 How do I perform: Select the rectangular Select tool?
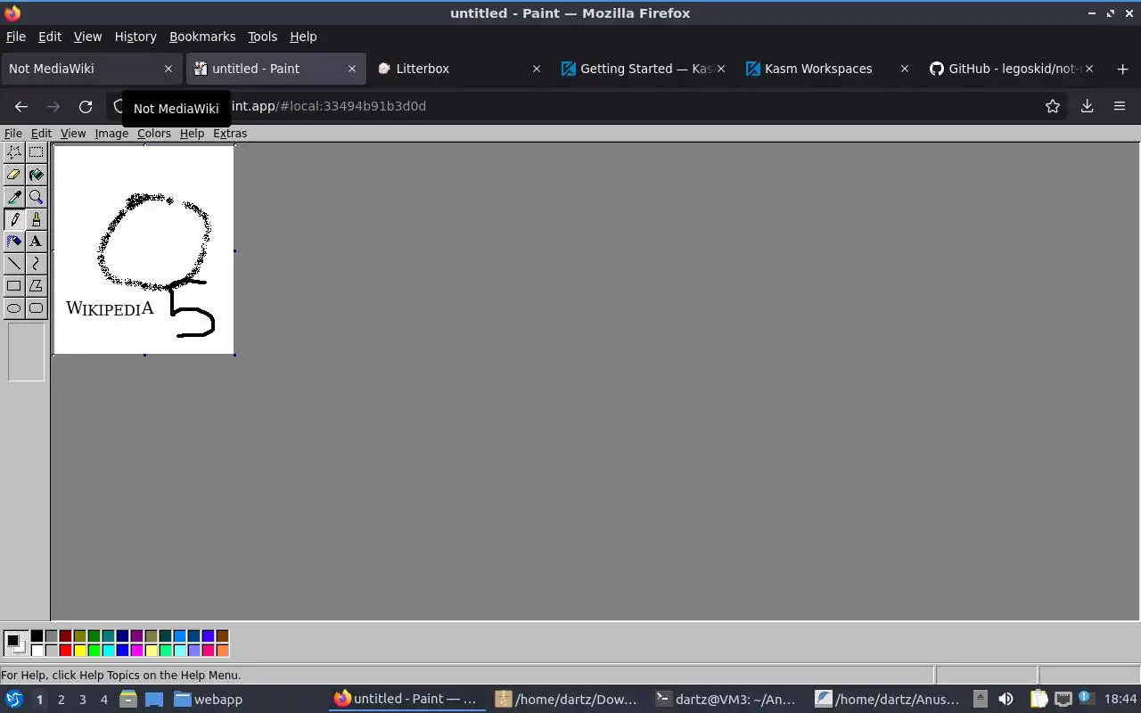point(36,152)
